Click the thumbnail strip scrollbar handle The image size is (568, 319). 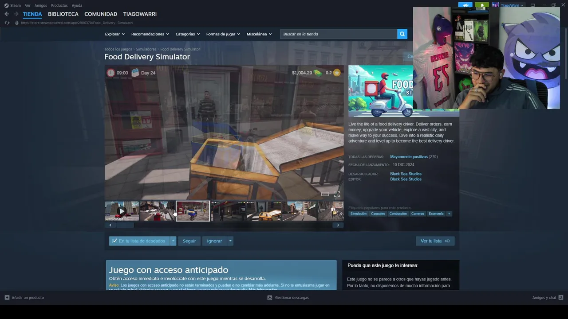[x=125, y=225]
